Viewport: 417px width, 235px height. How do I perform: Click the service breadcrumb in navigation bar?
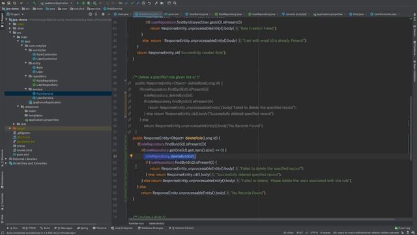(94, 8)
